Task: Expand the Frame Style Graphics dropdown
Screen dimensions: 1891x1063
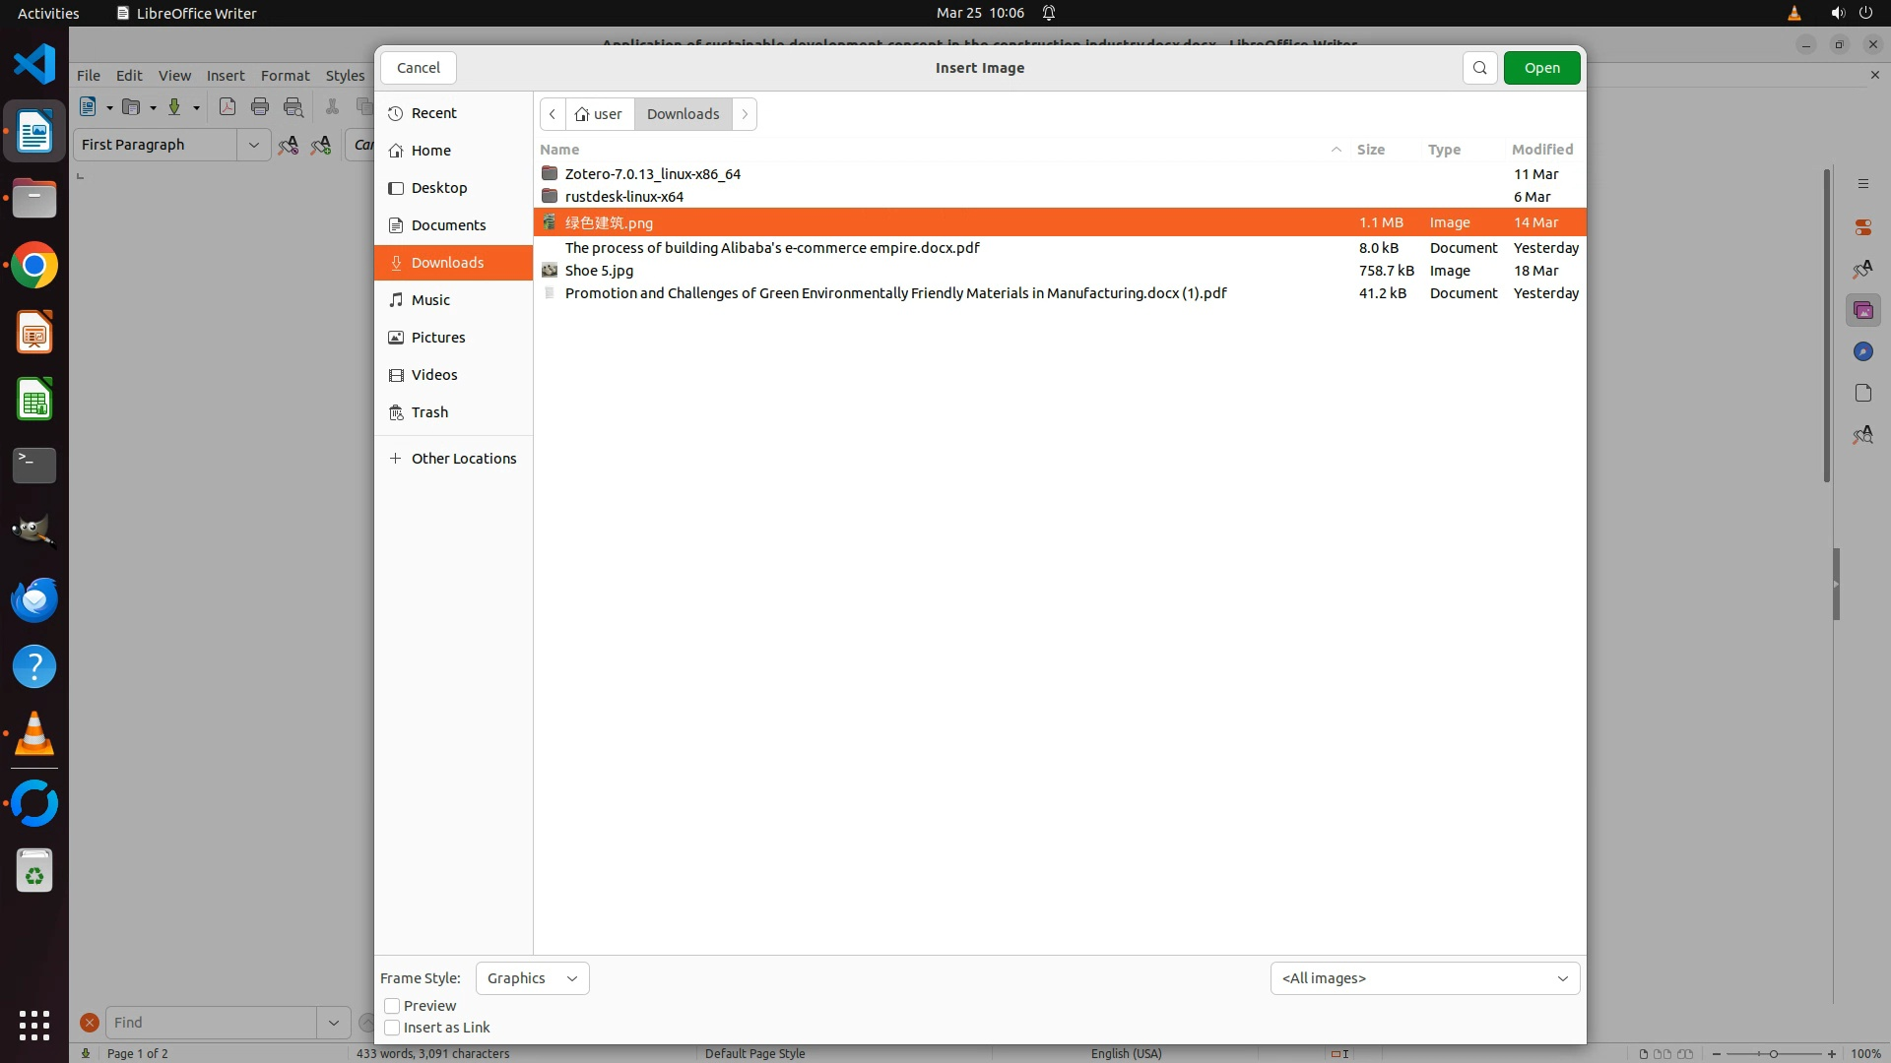Action: [532, 978]
